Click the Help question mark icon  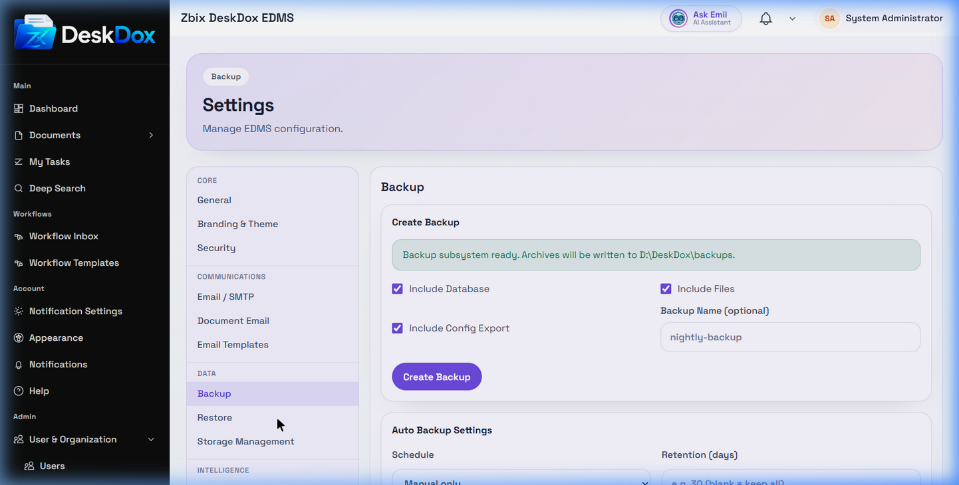coord(19,391)
